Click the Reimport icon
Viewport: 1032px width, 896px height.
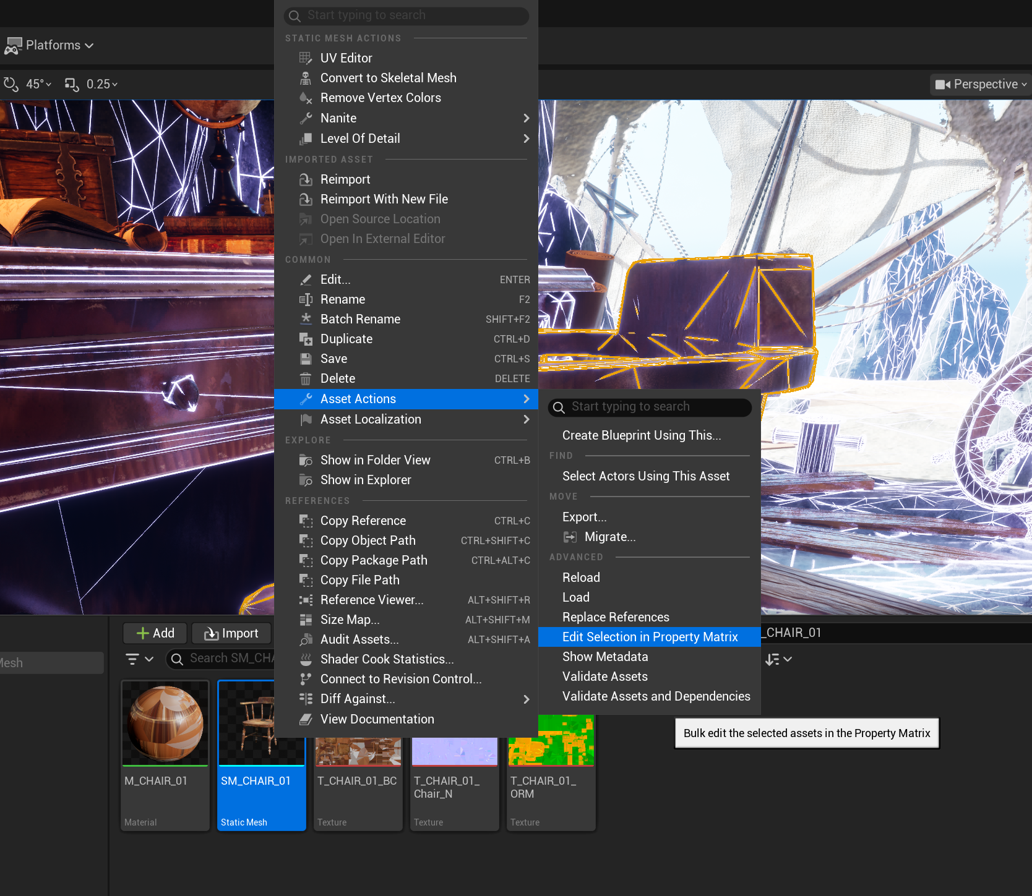306,179
